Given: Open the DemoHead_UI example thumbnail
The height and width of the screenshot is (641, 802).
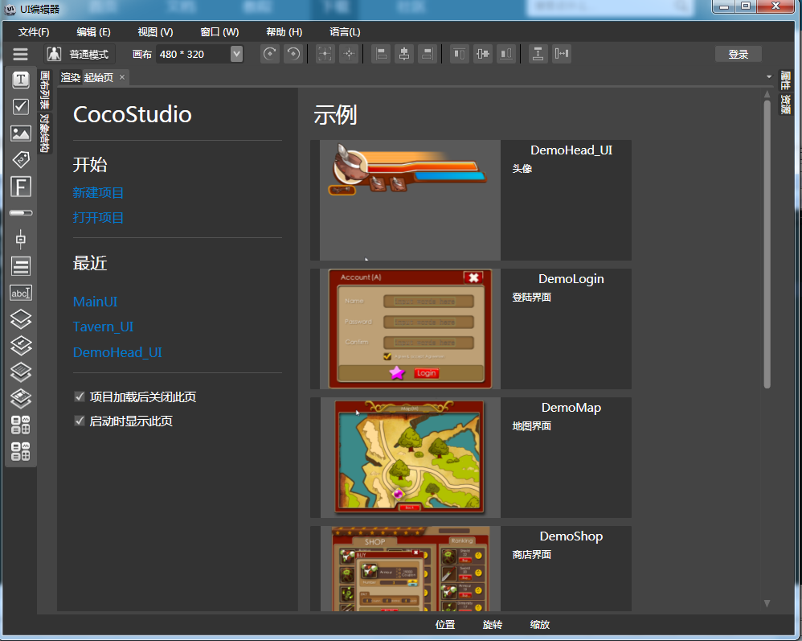Looking at the screenshot, I should click(410, 200).
